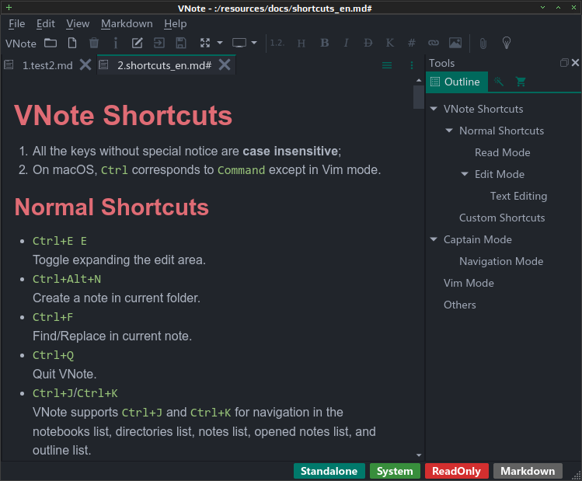The height and width of the screenshot is (481, 582).
Task: Click the monitor view icon
Action: 239,43
